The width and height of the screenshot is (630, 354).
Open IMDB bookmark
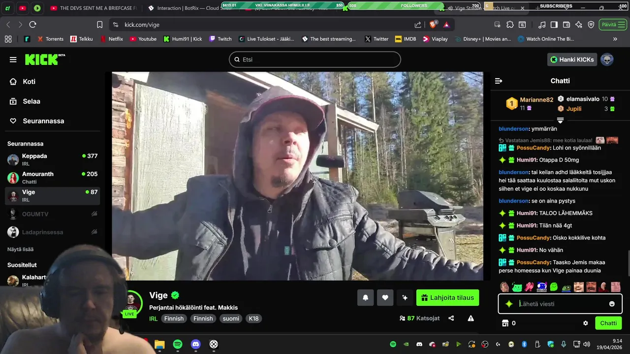point(405,39)
